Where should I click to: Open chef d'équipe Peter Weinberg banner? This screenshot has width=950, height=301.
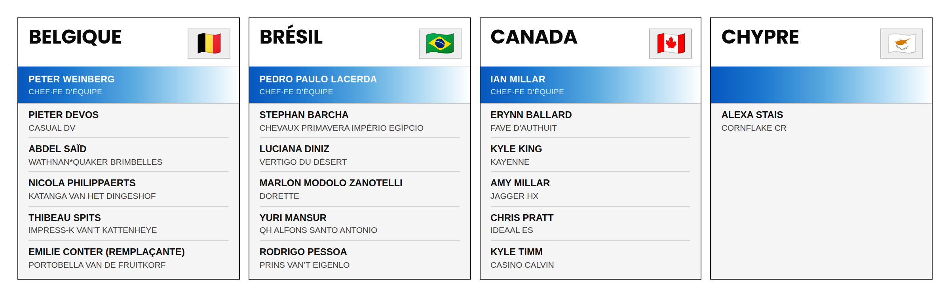pyautogui.click(x=129, y=85)
